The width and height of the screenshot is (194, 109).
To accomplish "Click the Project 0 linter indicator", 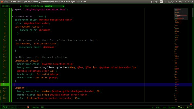I will (13, 107).
